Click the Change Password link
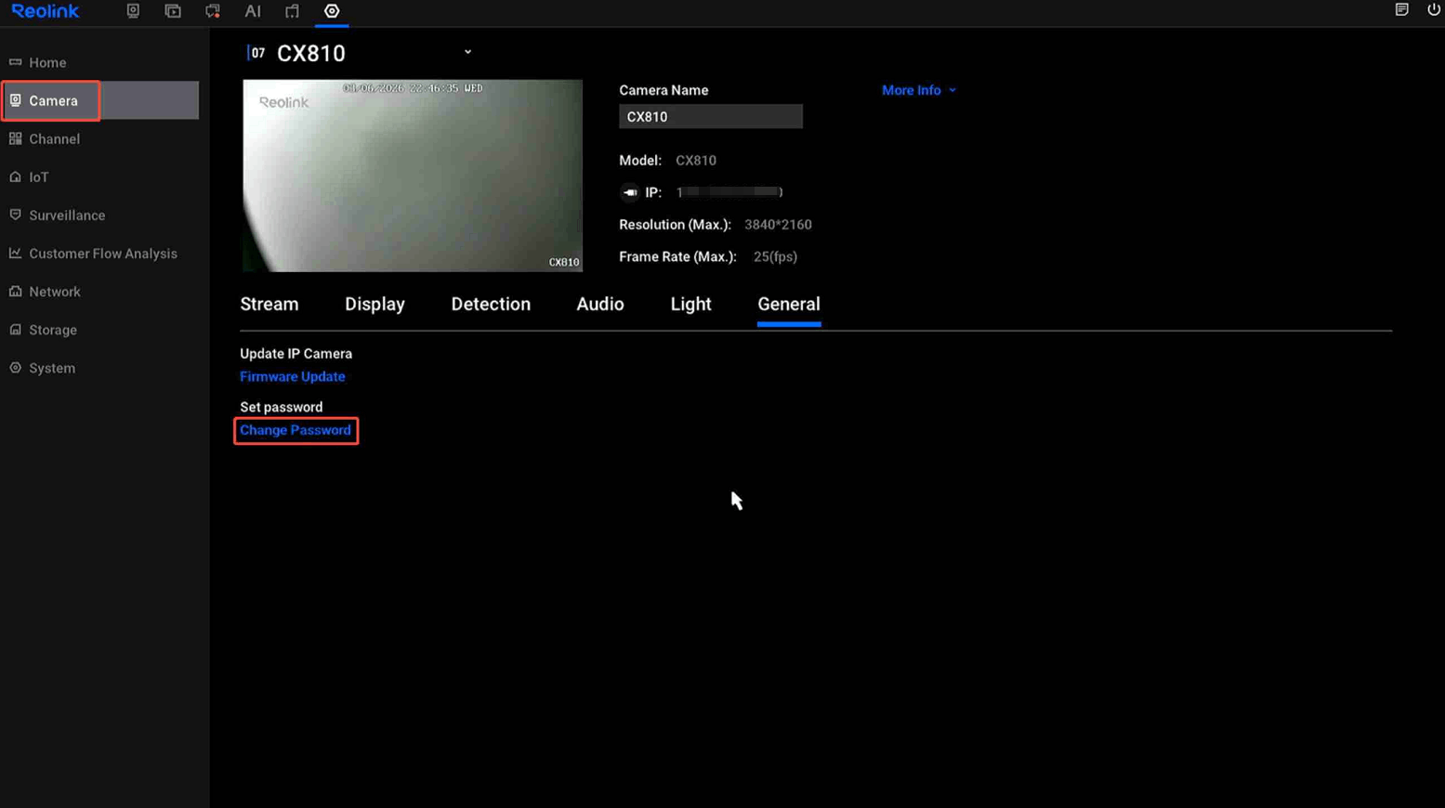 pos(296,430)
